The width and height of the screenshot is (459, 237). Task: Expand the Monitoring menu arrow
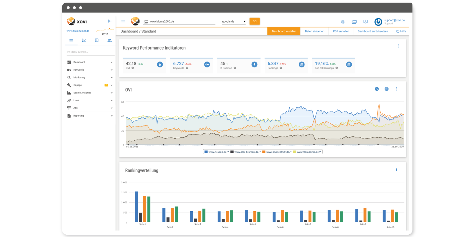click(112, 78)
